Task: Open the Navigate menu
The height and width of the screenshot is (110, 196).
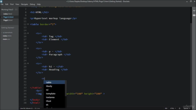Action: 24,4
